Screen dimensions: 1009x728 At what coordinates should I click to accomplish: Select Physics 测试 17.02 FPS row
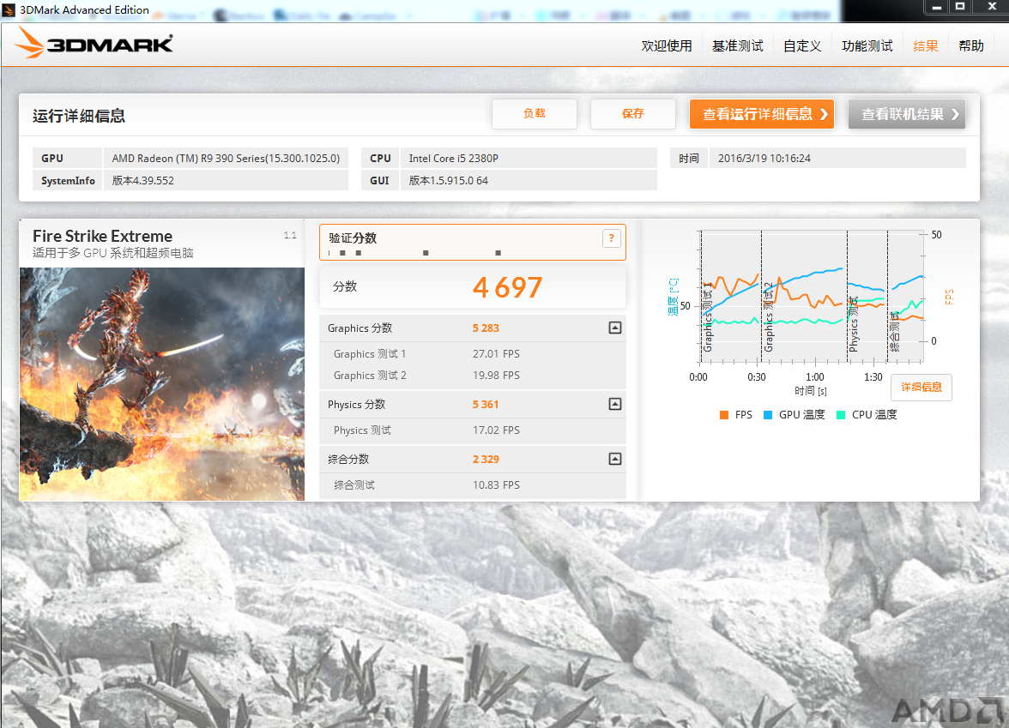pos(472,430)
